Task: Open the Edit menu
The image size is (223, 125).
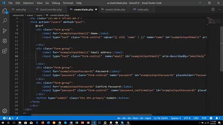Action: click(x=18, y=3)
